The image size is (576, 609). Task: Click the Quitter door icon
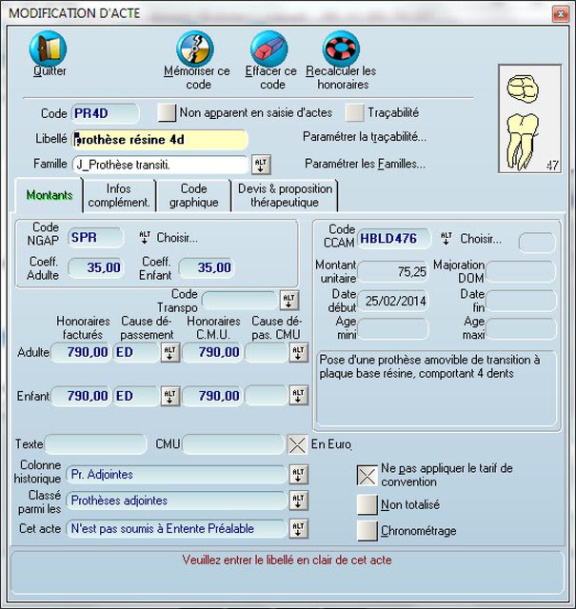coord(49,49)
